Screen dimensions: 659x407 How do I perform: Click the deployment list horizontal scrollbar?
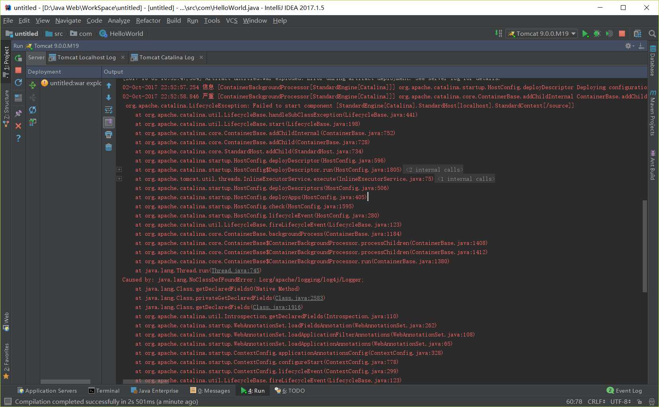coord(66,382)
